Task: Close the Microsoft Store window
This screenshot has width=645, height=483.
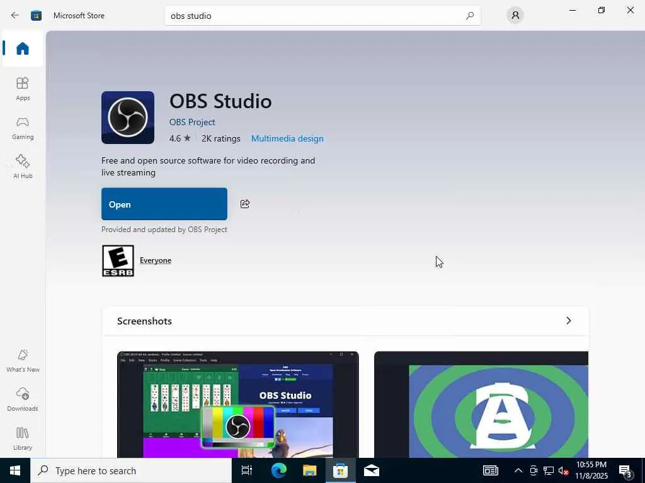Action: pos(630,10)
